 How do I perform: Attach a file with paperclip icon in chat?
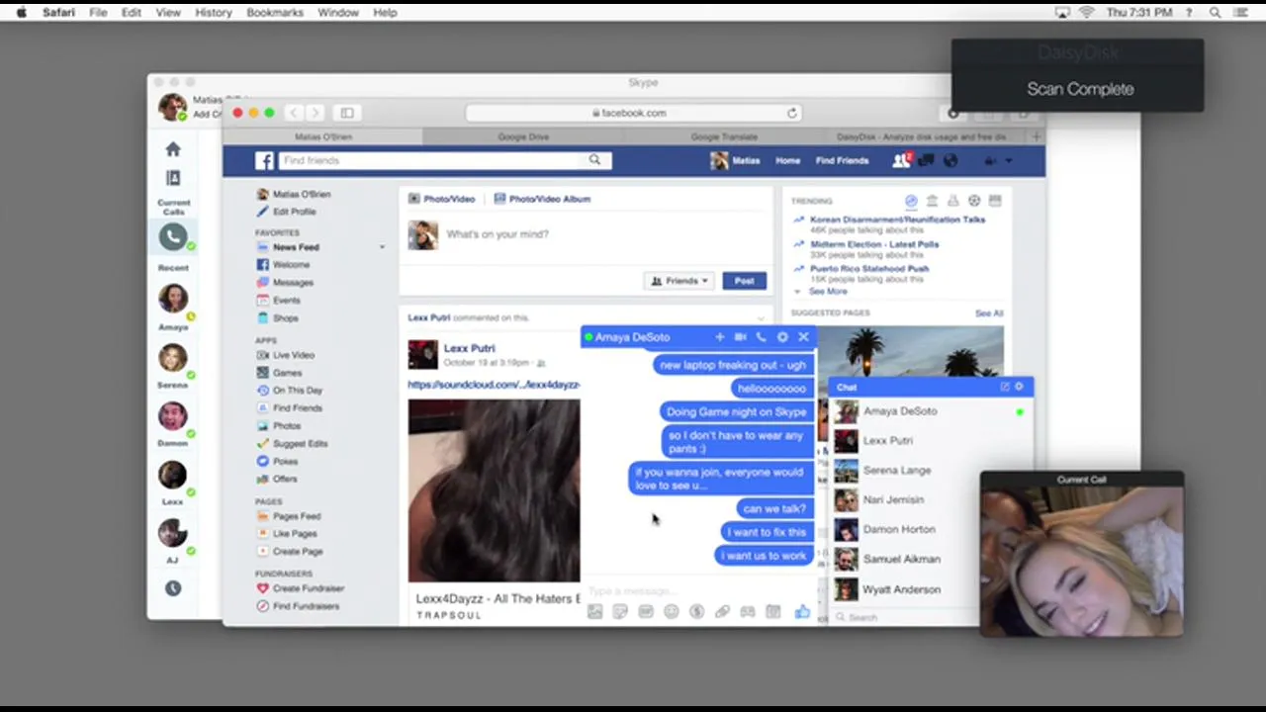(x=723, y=612)
